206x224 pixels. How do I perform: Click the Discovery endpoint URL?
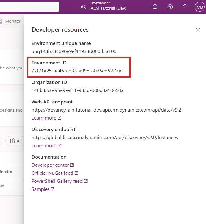point(105,138)
